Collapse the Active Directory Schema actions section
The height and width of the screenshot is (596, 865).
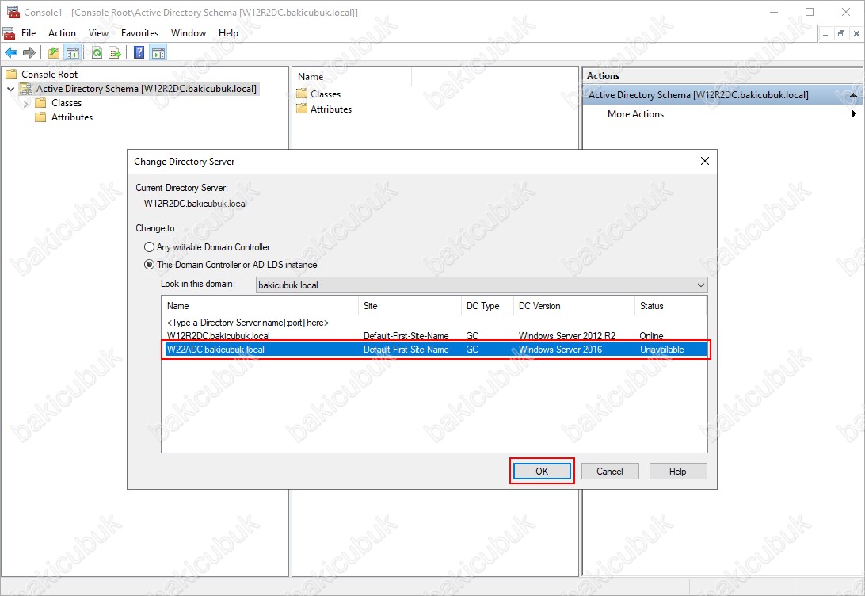[853, 95]
